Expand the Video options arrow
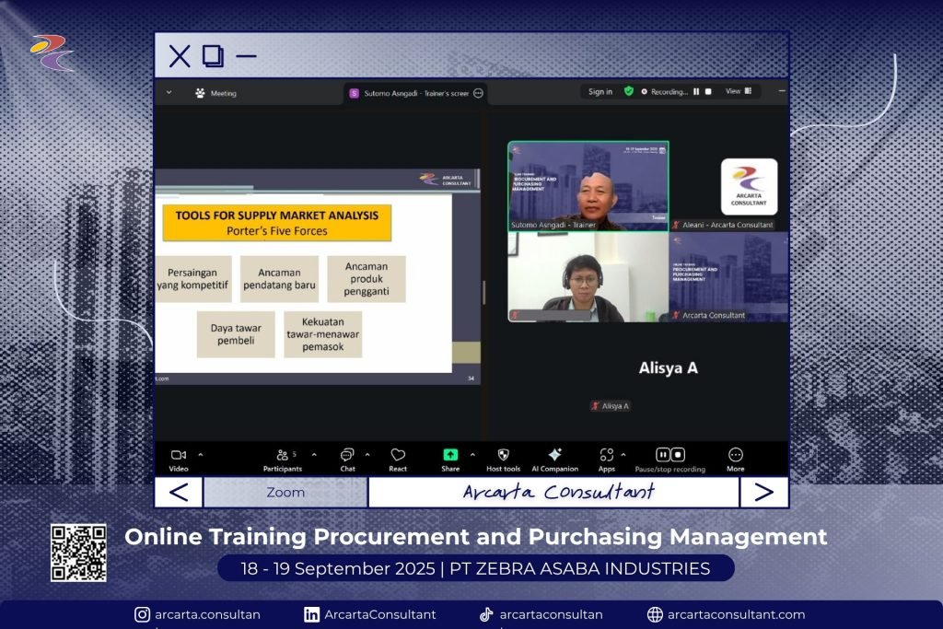The height and width of the screenshot is (629, 943). [201, 454]
